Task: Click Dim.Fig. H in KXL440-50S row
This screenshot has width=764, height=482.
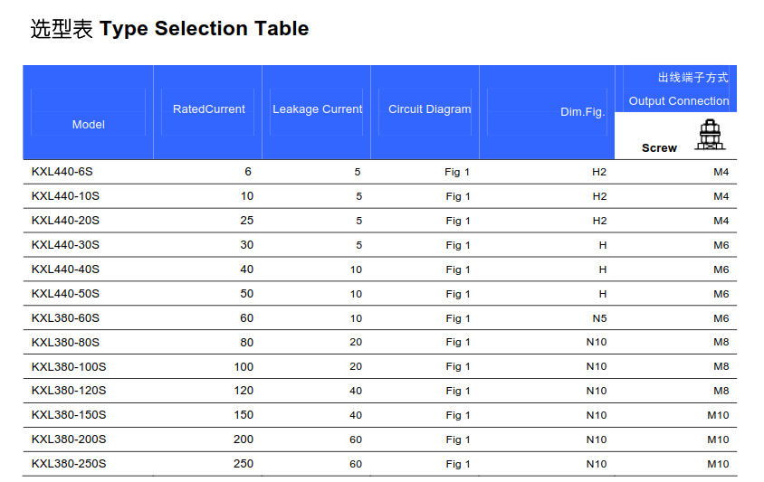Action: click(603, 294)
